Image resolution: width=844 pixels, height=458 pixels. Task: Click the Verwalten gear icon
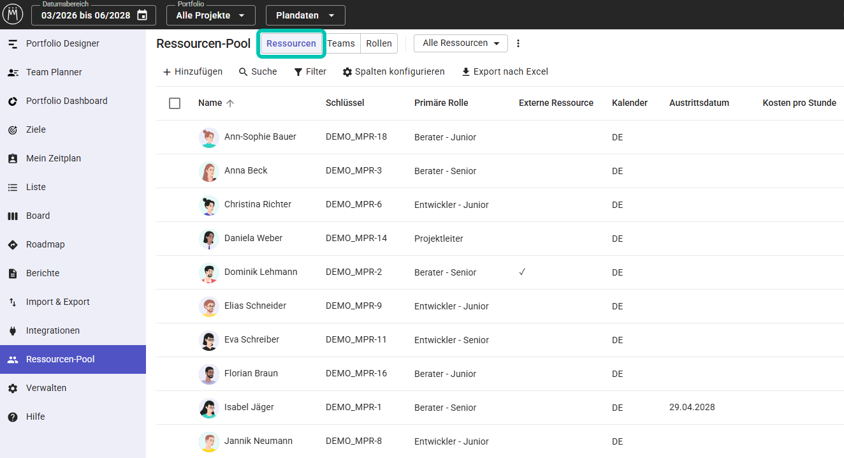(x=13, y=388)
